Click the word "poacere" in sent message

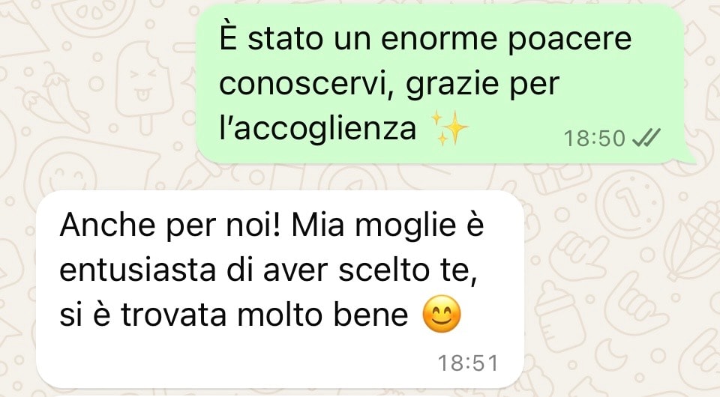[570, 40]
